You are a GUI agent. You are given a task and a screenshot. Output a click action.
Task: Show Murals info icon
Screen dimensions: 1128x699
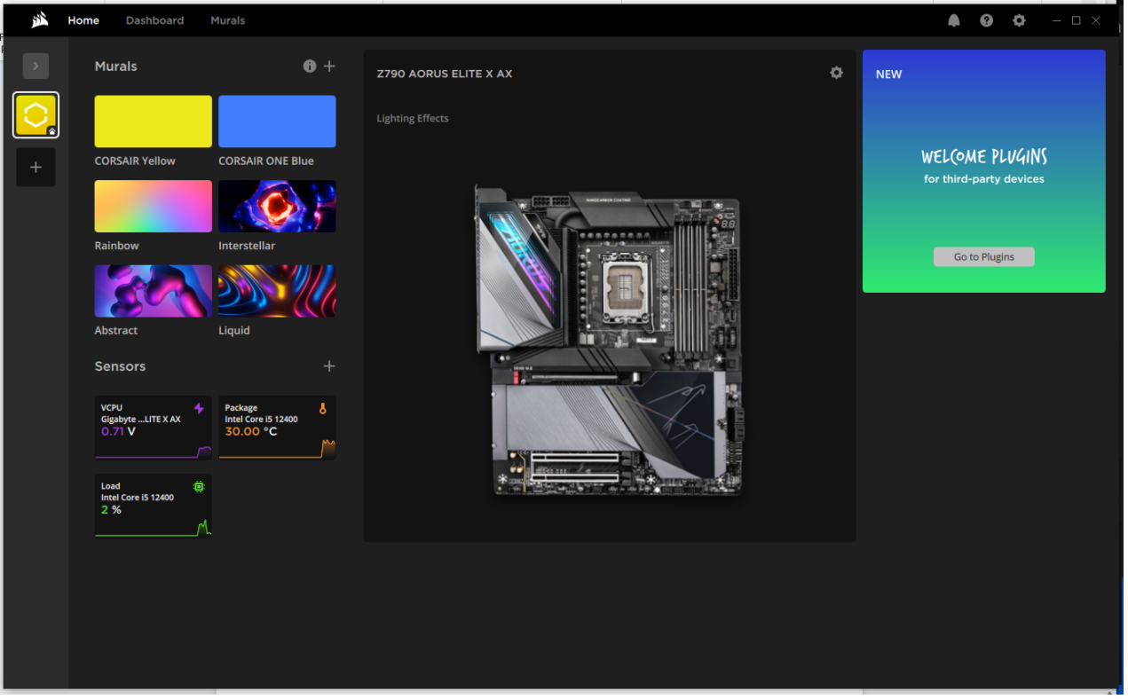[x=310, y=66]
